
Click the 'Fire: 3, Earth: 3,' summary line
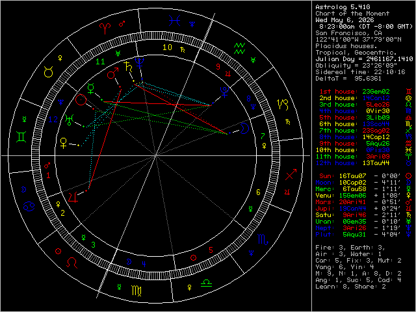(350, 248)
